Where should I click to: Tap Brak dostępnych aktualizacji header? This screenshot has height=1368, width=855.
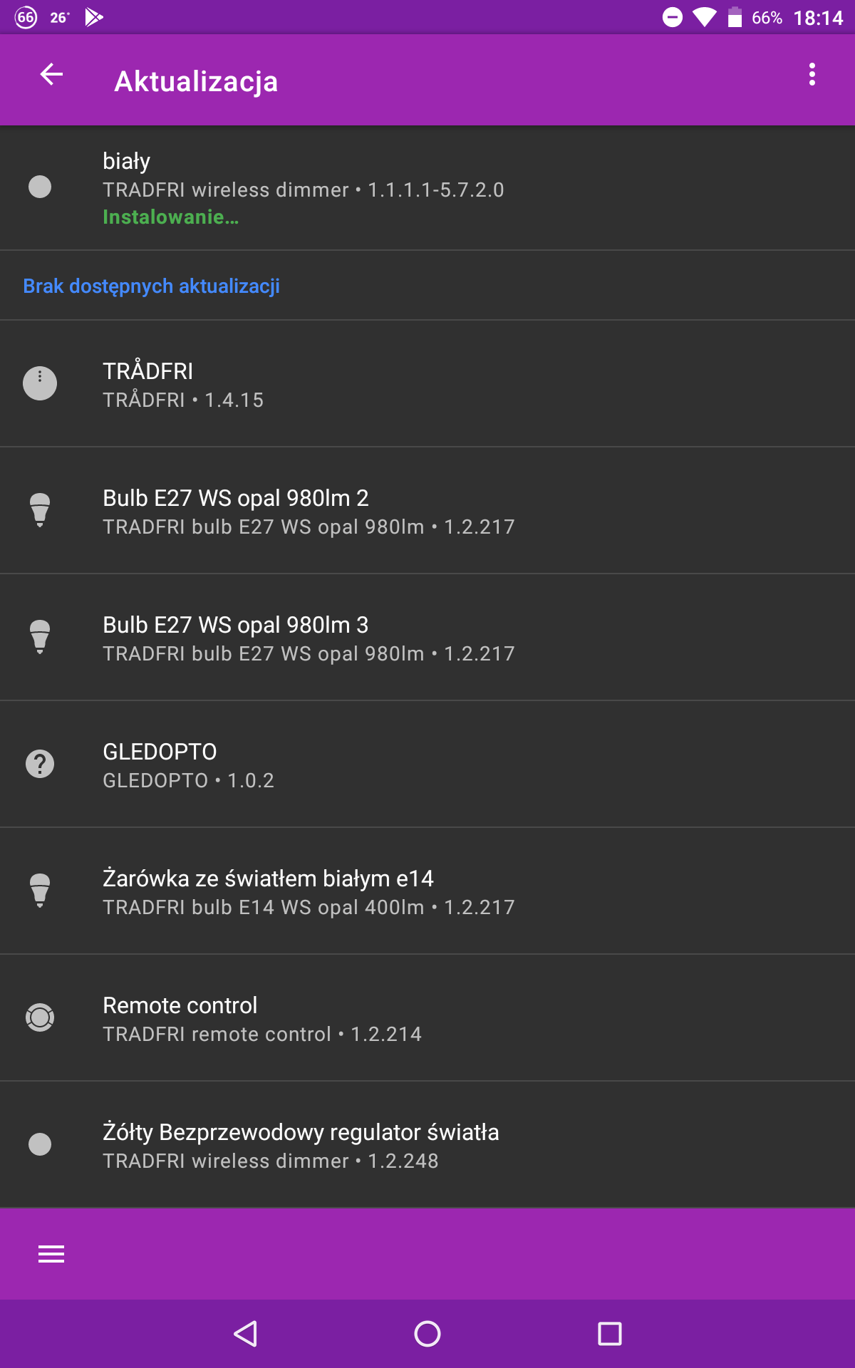(151, 286)
